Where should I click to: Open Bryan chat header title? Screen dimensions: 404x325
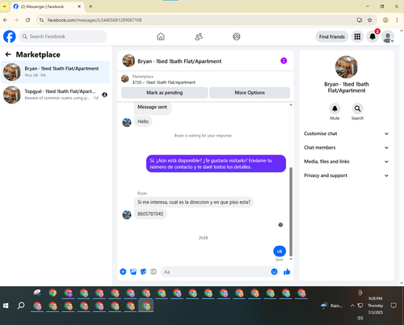tap(179, 61)
